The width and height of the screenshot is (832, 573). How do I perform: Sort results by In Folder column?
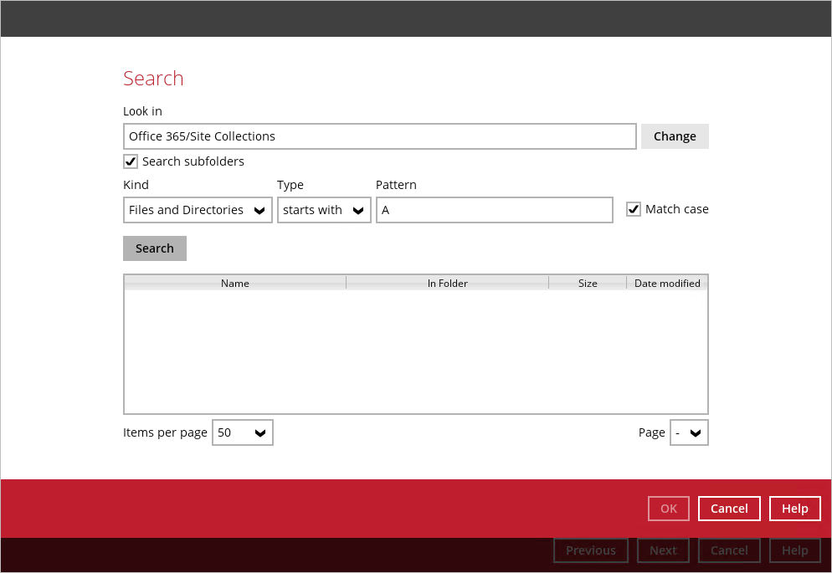[x=447, y=284]
